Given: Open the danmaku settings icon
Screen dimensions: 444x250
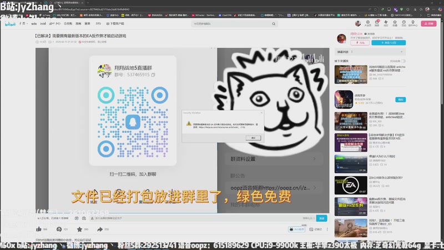Looking at the screenshot, I should point(84,218).
